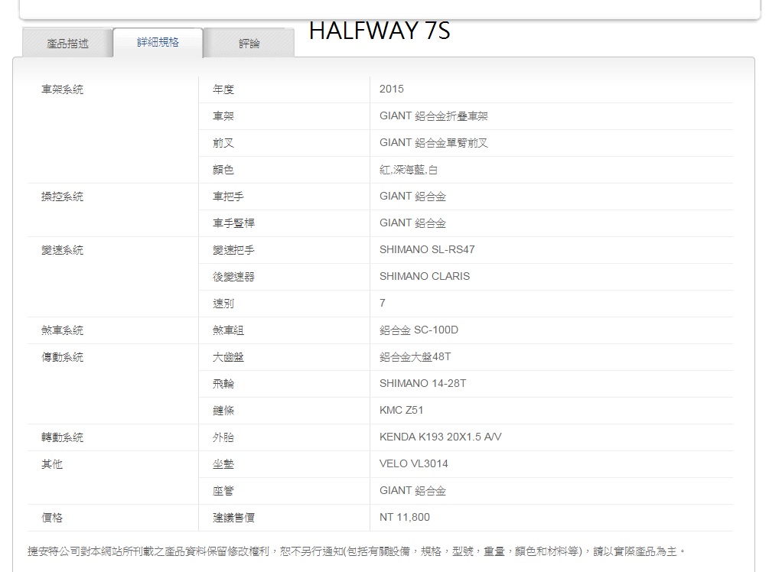Click the 大齒盤 spec label

(228, 357)
